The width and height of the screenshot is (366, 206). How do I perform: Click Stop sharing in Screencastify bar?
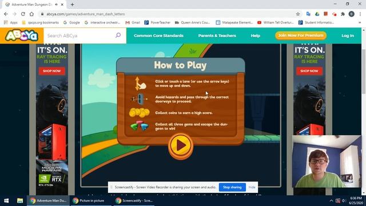tap(232, 187)
